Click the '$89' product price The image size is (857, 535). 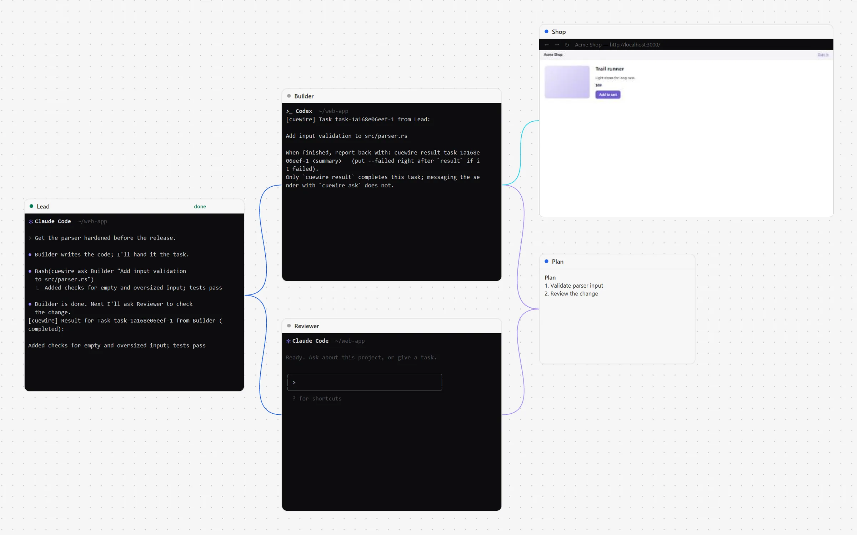[598, 85]
